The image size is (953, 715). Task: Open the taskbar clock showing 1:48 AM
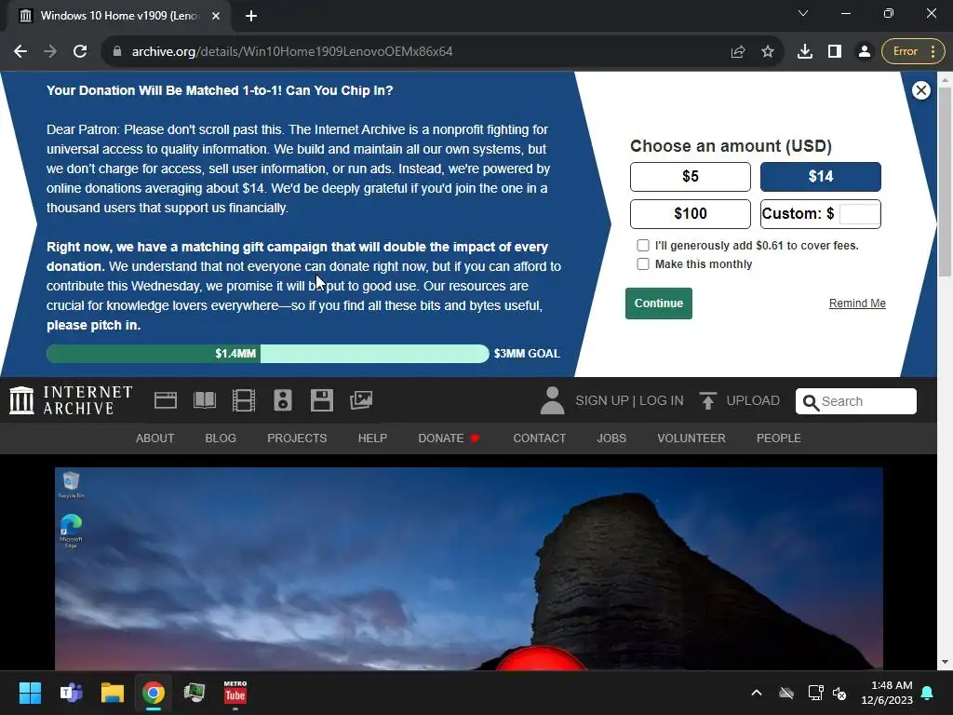pos(887,693)
